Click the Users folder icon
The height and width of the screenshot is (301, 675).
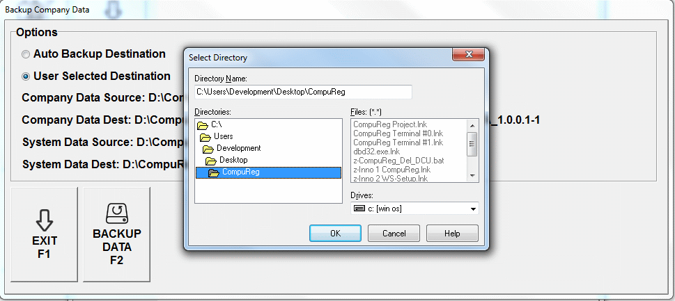pos(205,137)
